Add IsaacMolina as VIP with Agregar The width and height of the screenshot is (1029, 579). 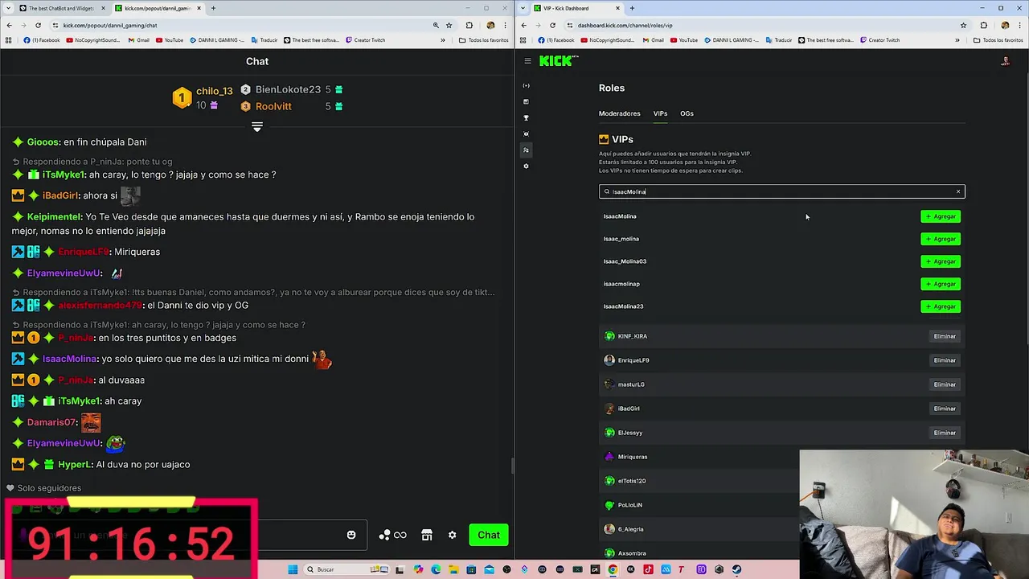(941, 216)
